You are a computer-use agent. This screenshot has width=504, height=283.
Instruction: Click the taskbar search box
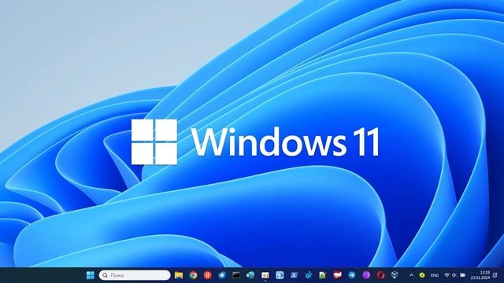tap(135, 275)
